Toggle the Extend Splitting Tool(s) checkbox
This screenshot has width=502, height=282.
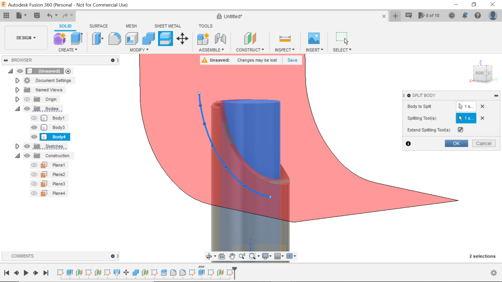(x=460, y=130)
